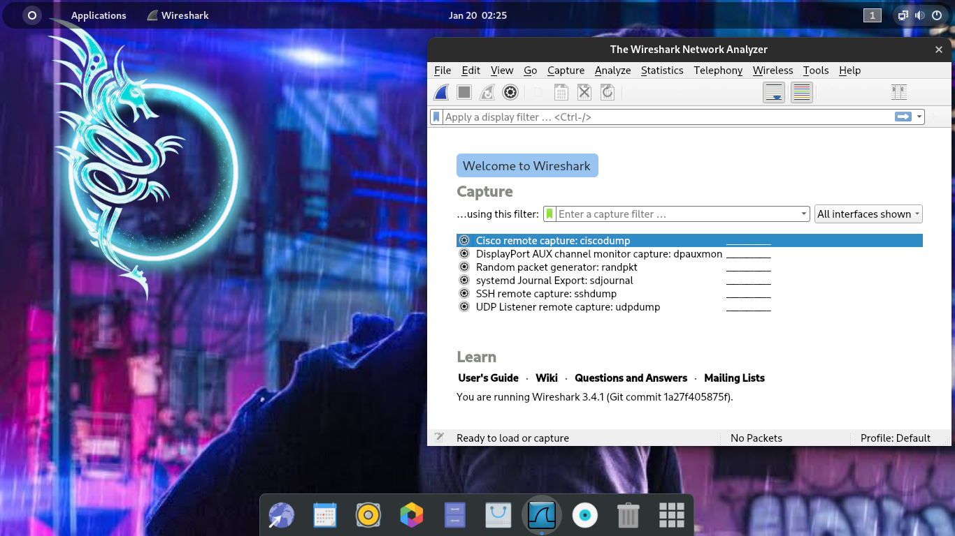Image resolution: width=955 pixels, height=536 pixels.
Task: Click the Welcome to Wireshark button
Action: click(527, 165)
